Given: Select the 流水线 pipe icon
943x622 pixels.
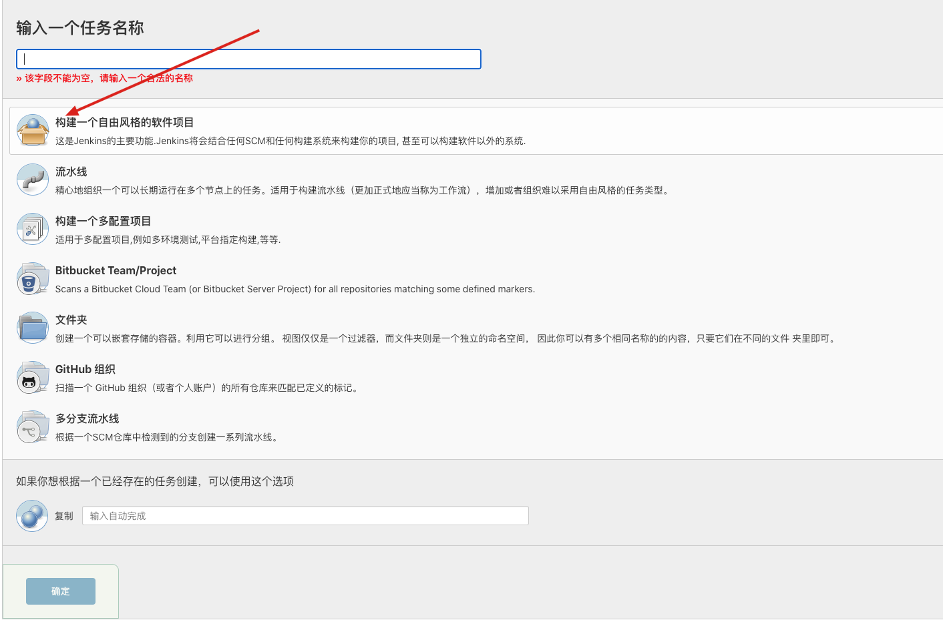Looking at the screenshot, I should 33,180.
